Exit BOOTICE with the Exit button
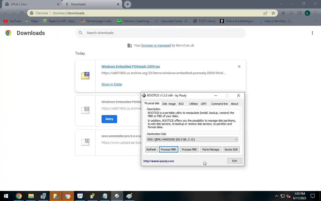321x201 pixels. [234, 161]
